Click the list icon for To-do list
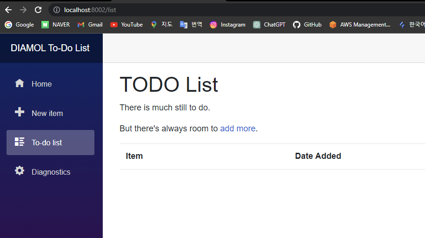 [20, 142]
